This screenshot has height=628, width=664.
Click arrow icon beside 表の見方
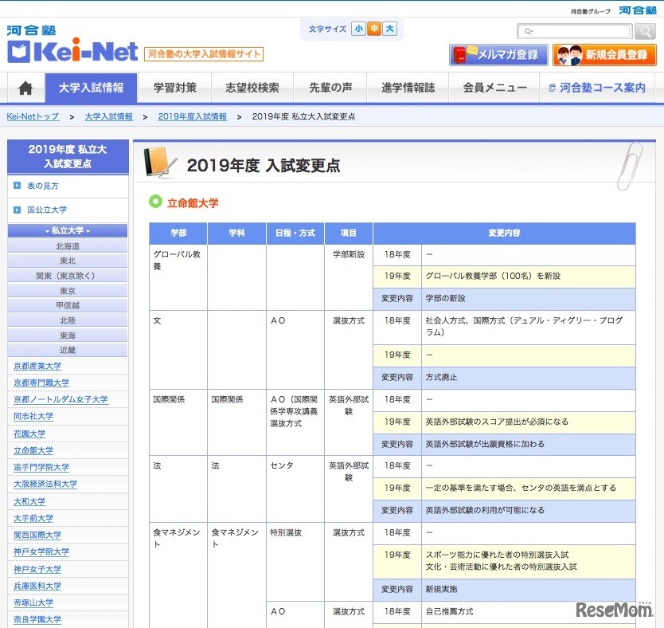(17, 186)
